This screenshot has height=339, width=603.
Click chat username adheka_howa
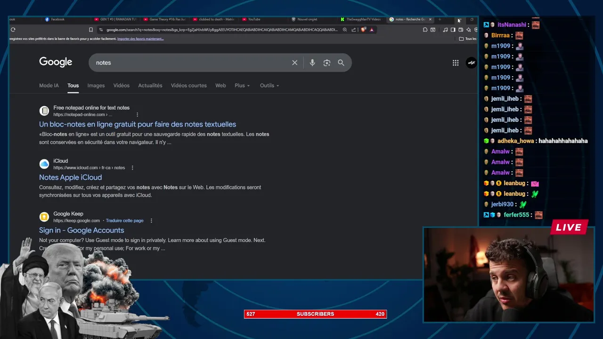(x=515, y=141)
